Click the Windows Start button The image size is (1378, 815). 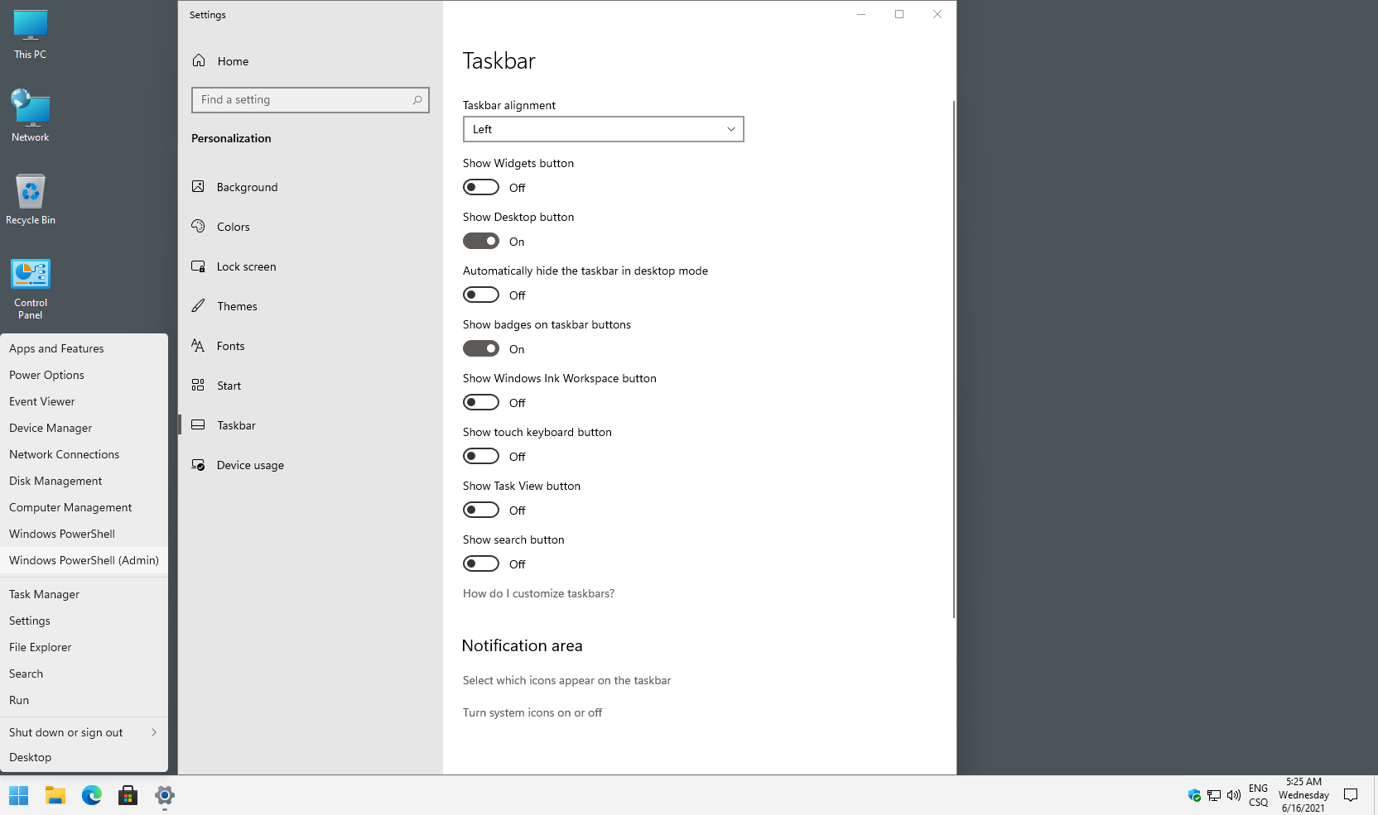pos(18,796)
